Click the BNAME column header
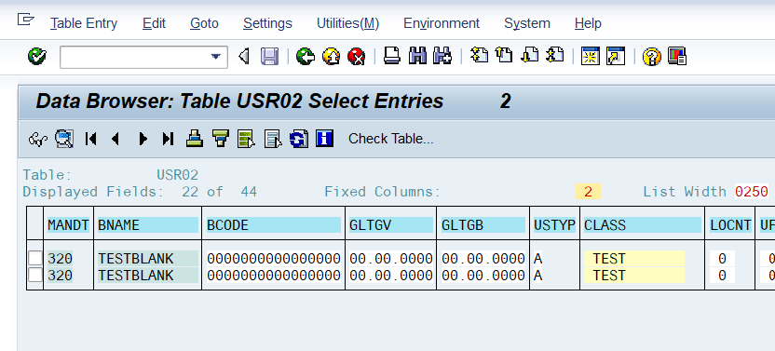This screenshot has width=775, height=351. click(148, 225)
